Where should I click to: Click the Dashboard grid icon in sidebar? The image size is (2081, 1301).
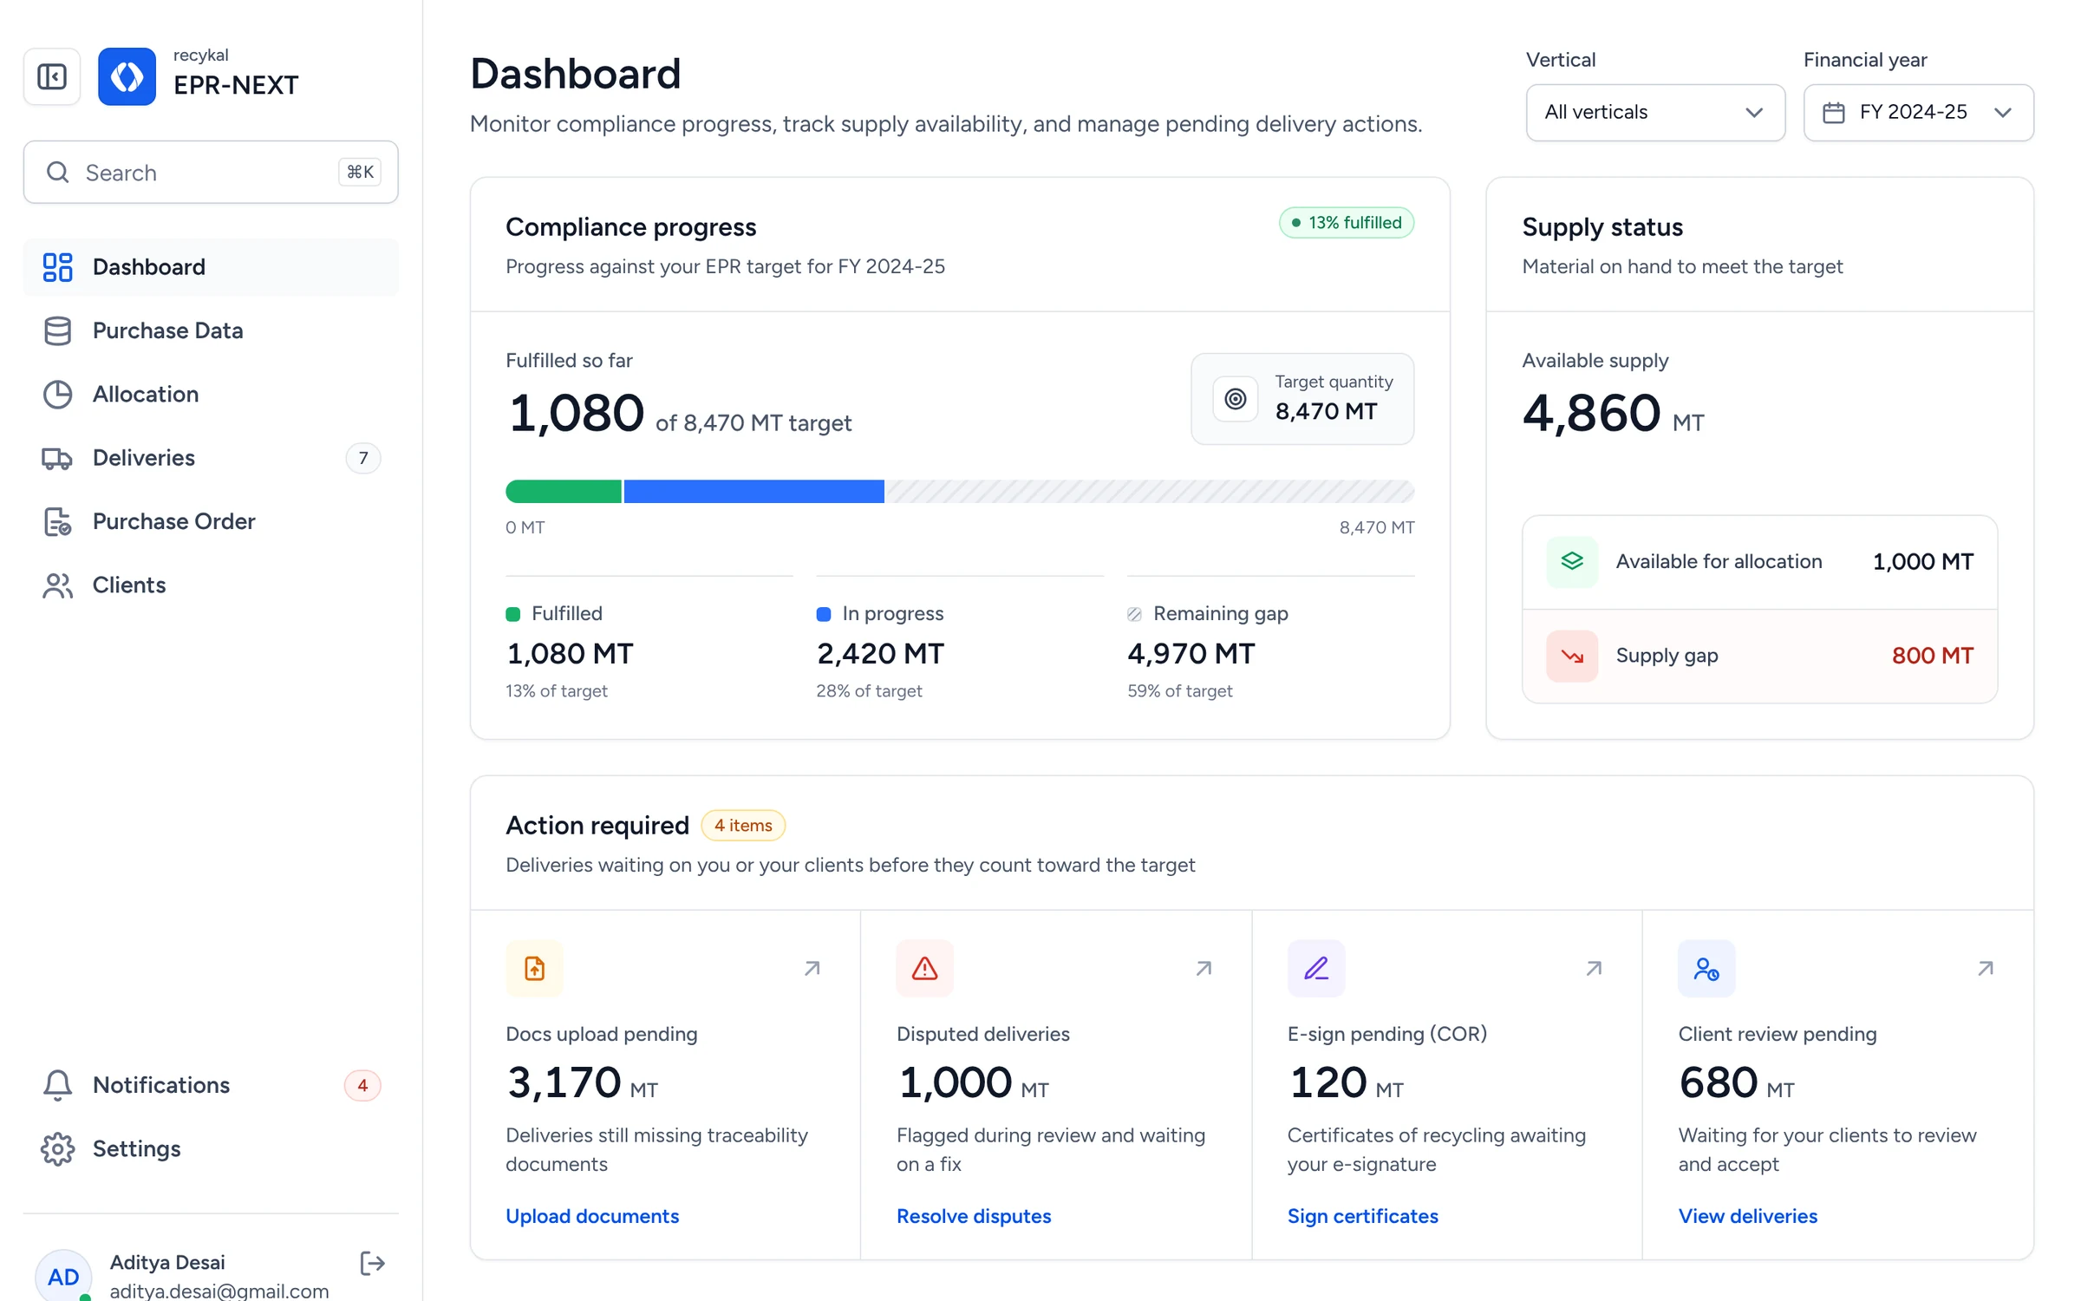tap(57, 267)
